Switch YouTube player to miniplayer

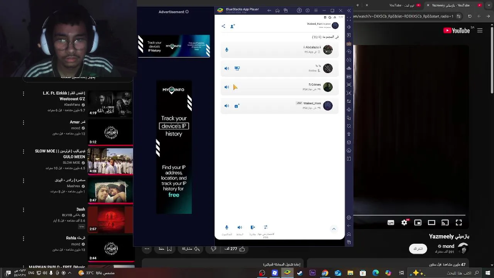pos(418,222)
